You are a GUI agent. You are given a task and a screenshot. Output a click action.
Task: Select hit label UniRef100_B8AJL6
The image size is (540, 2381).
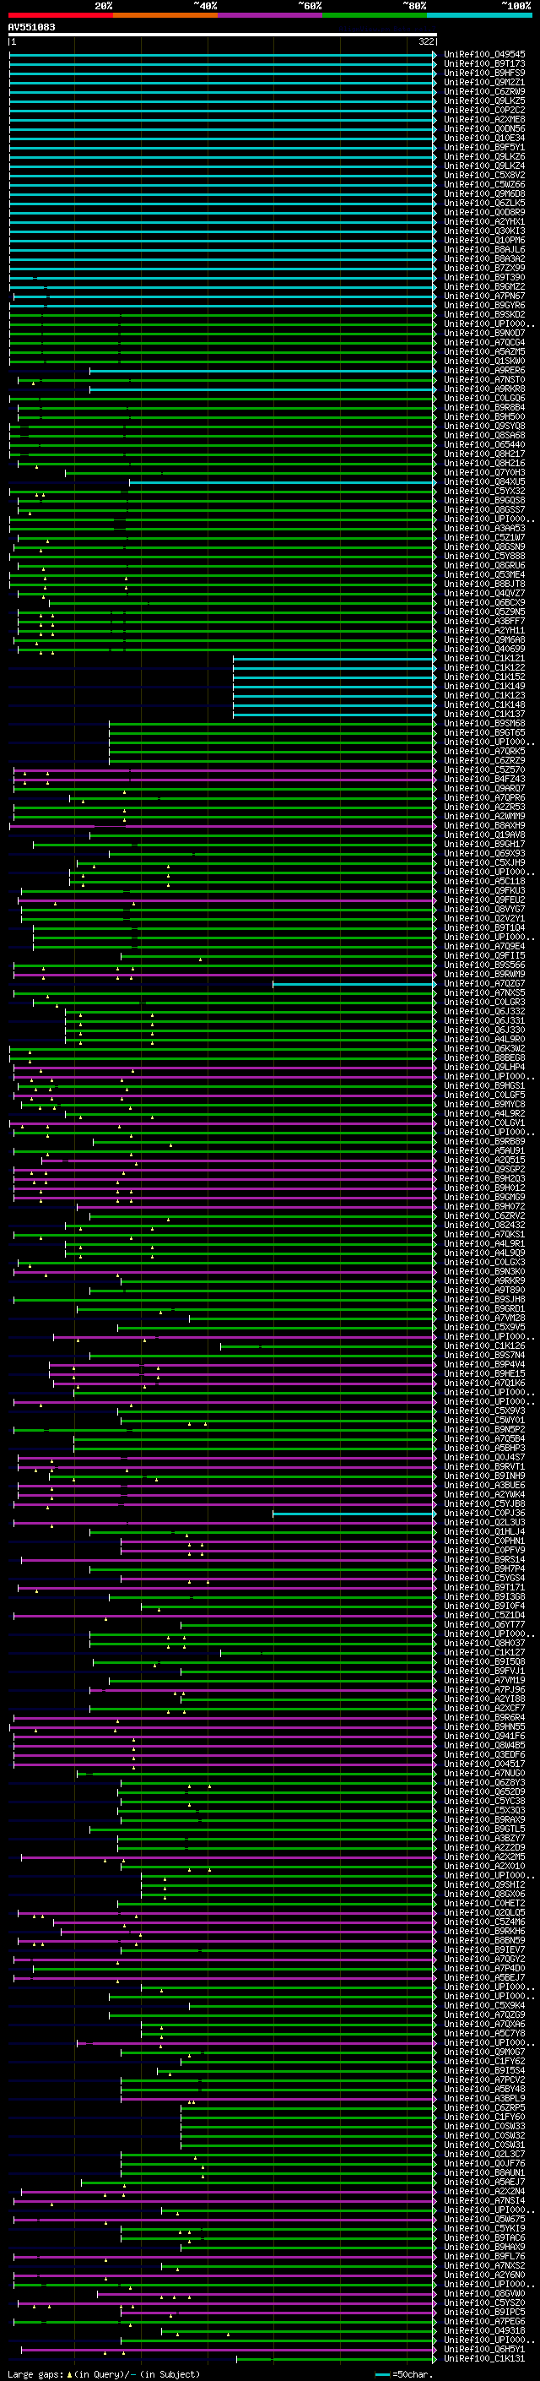click(484, 249)
